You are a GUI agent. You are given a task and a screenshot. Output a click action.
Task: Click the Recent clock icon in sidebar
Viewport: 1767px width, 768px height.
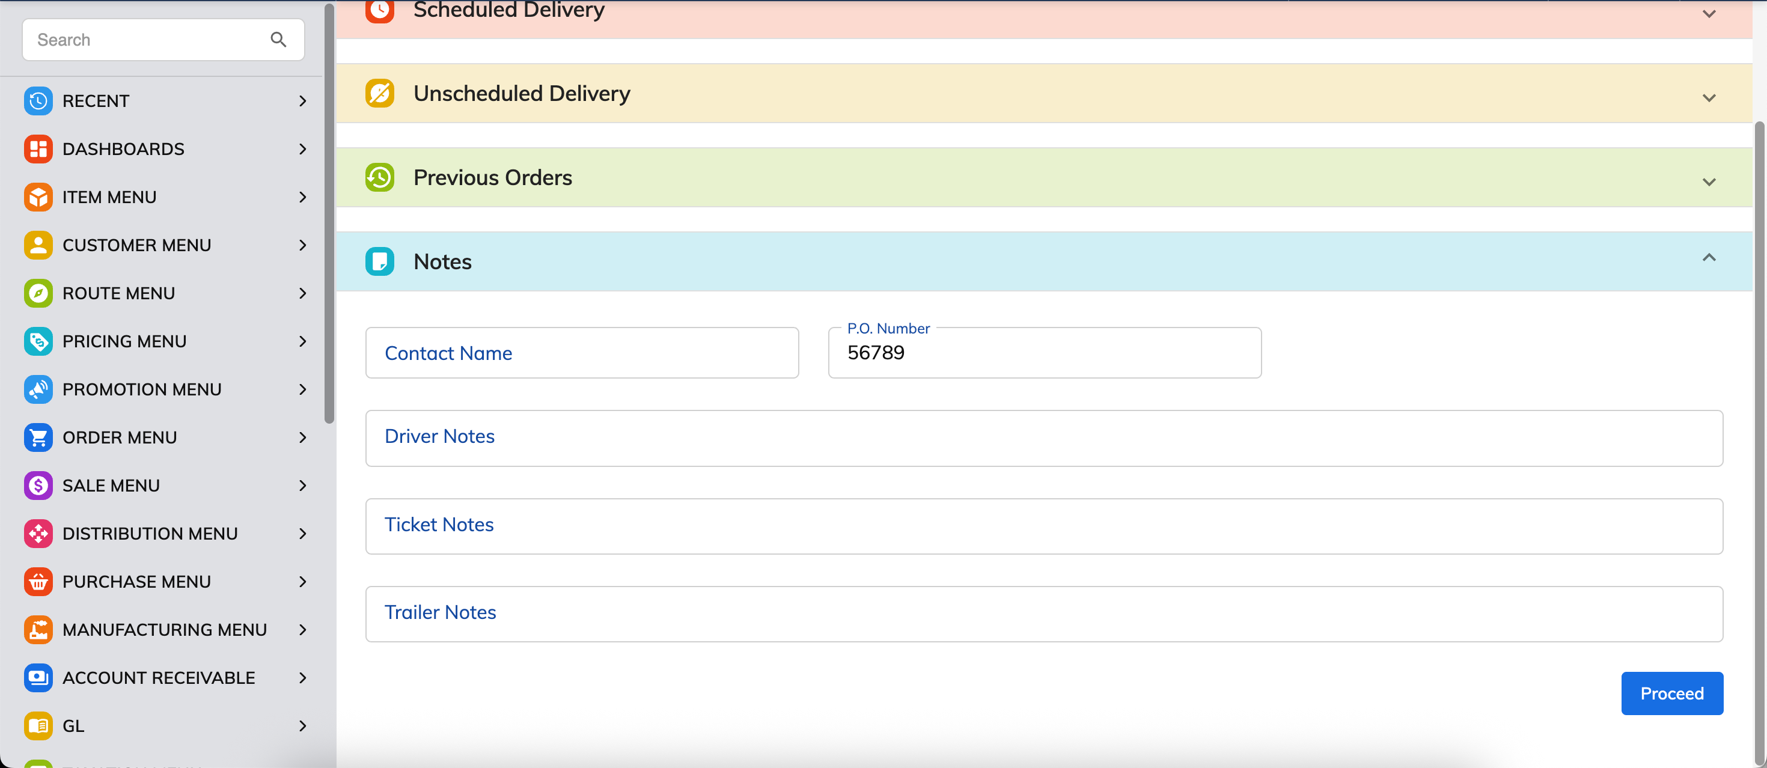tap(38, 101)
